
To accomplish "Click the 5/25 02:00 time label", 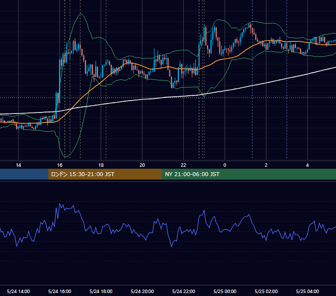I will [x=266, y=291].
